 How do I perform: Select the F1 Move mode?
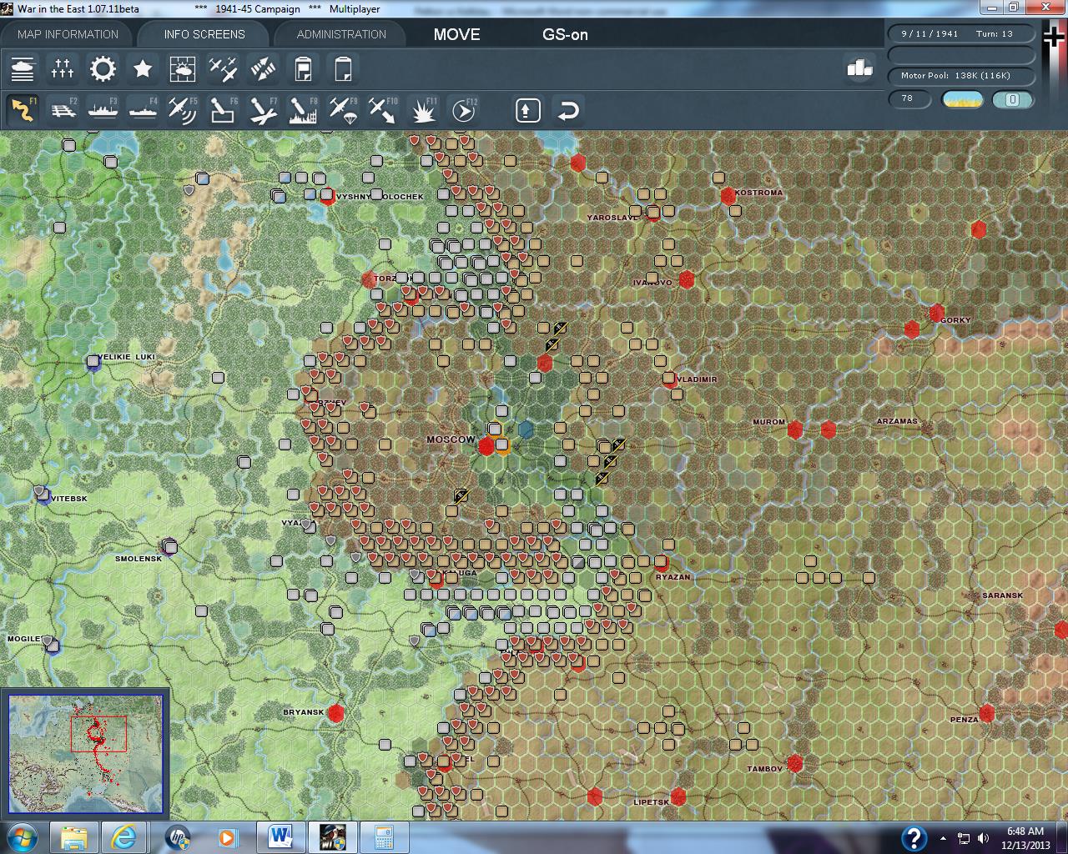23,110
